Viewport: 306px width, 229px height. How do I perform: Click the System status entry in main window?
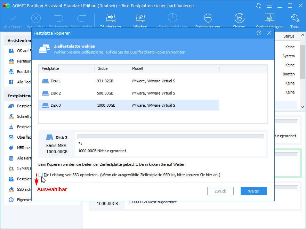[288, 56]
